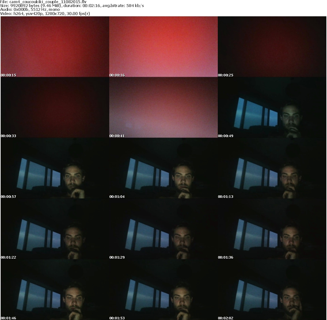Click the 'Audio: 0x000b, 5512 Hz, mono' line
327x320 pixels.
pos(30,10)
